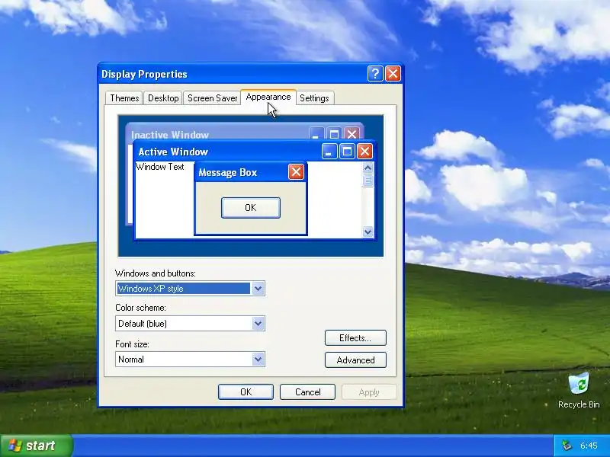Open the Recycle Bin desktop icon
Viewport: 610px width, 457px height.
[579, 390]
